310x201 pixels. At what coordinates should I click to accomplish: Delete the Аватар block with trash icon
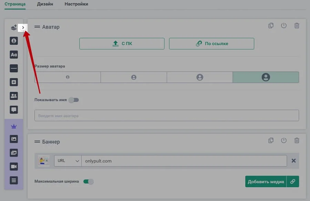pyautogui.click(x=297, y=26)
